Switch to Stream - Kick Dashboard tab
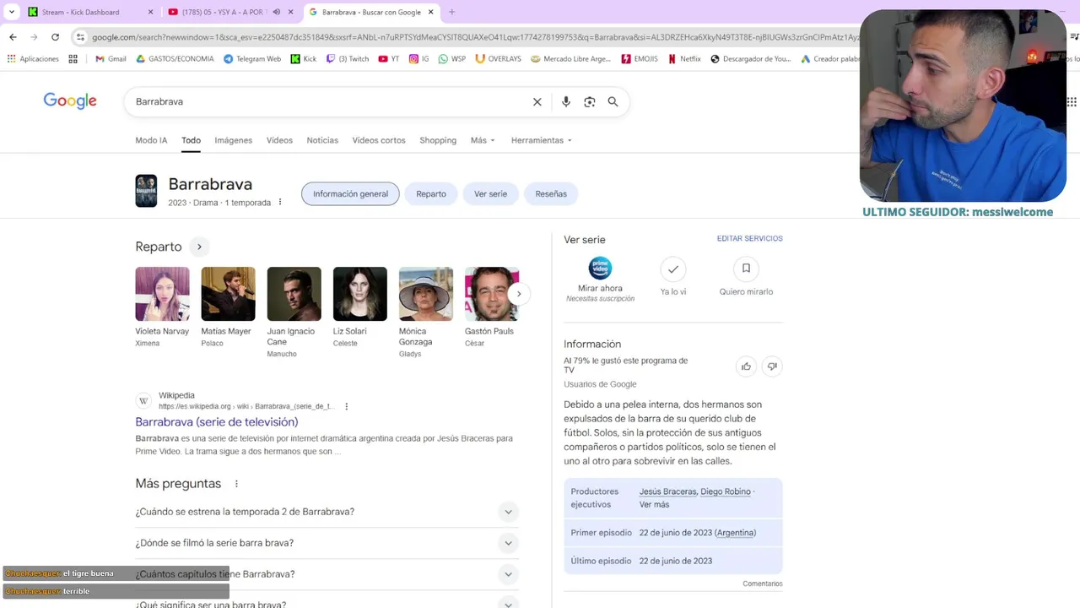This screenshot has height=608, width=1080. click(x=90, y=12)
